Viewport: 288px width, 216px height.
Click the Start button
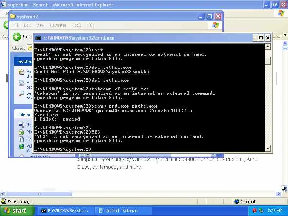point(17,211)
